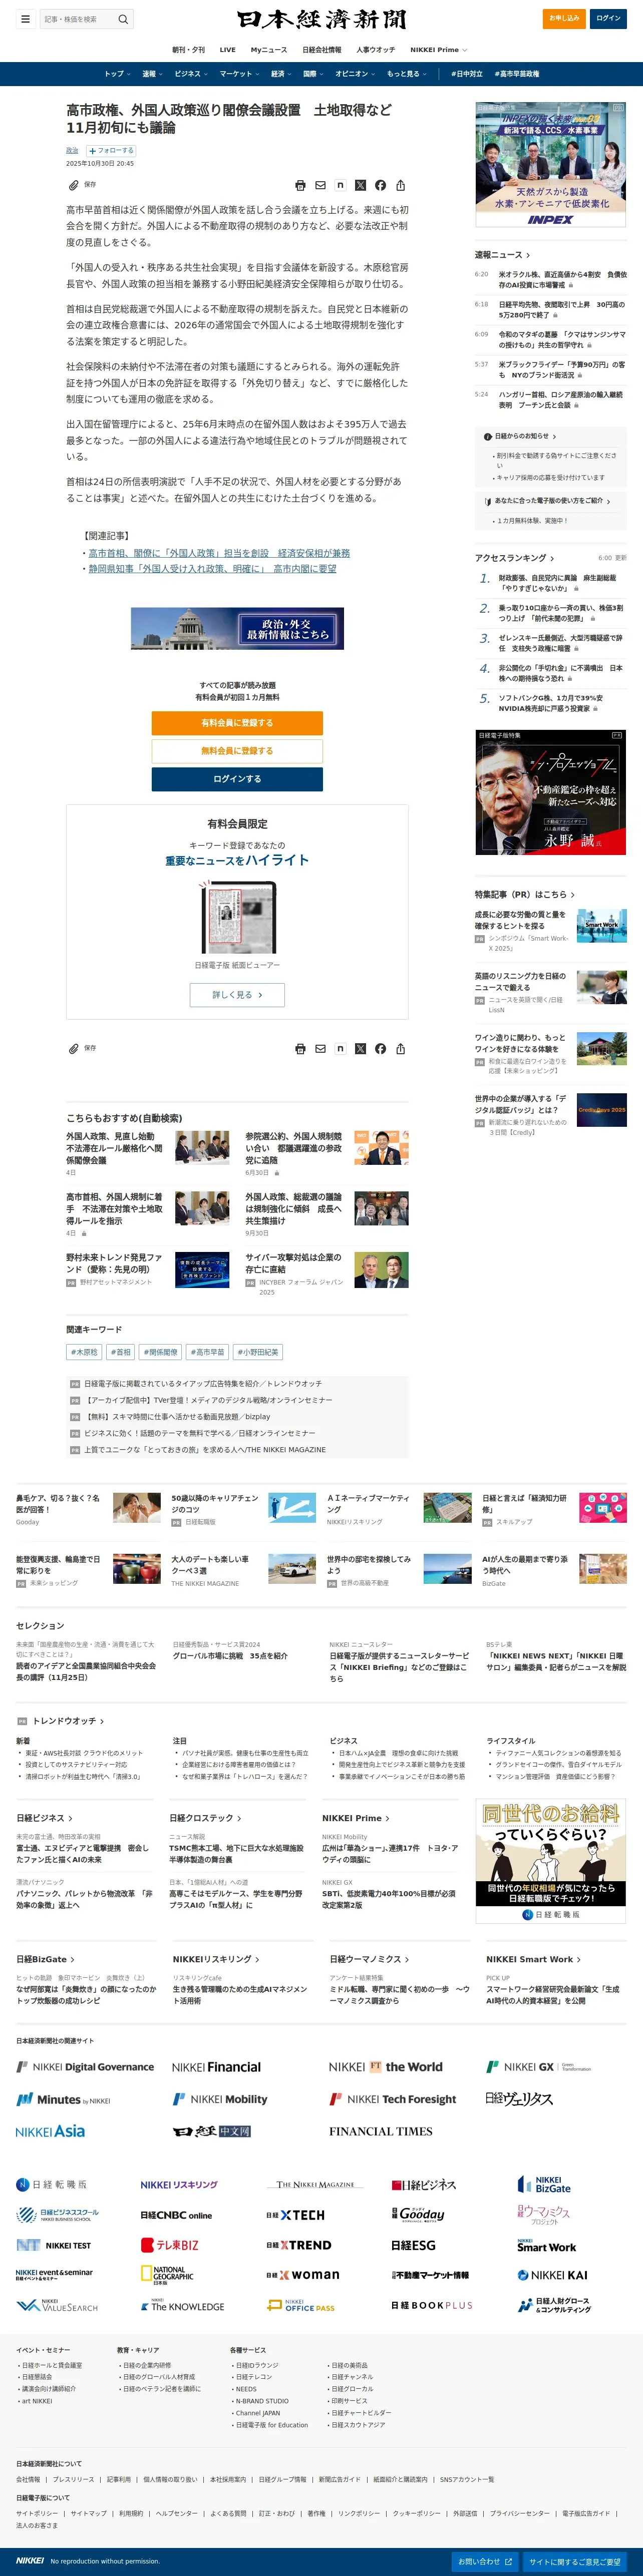Share on Facebook via the icon below the article
The height and width of the screenshot is (2576, 643).
click(x=380, y=1049)
